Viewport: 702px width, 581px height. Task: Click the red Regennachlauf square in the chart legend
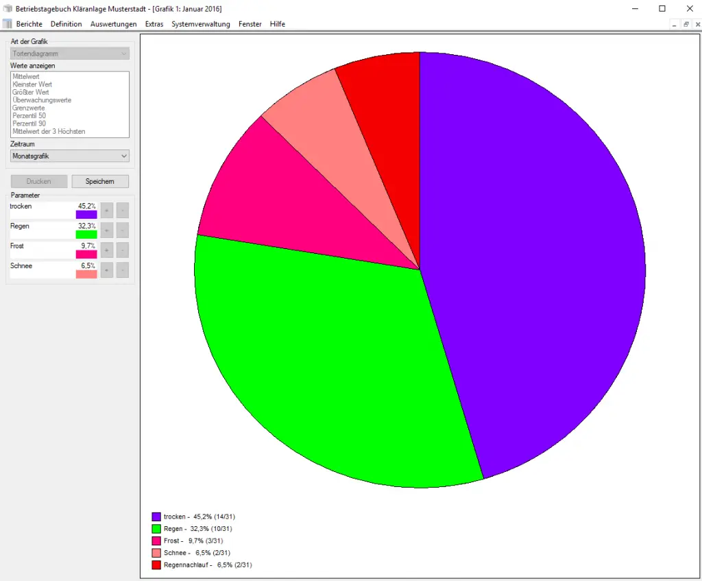(x=156, y=565)
